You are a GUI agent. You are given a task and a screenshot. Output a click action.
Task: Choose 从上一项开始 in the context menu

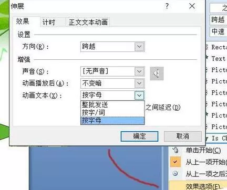(x=198, y=162)
